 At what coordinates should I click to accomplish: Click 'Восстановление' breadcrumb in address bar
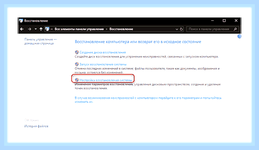pos(121,29)
